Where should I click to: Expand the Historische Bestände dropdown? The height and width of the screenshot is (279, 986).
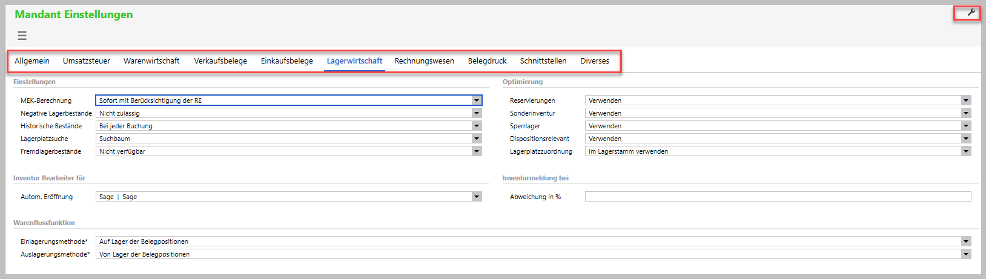coord(477,126)
